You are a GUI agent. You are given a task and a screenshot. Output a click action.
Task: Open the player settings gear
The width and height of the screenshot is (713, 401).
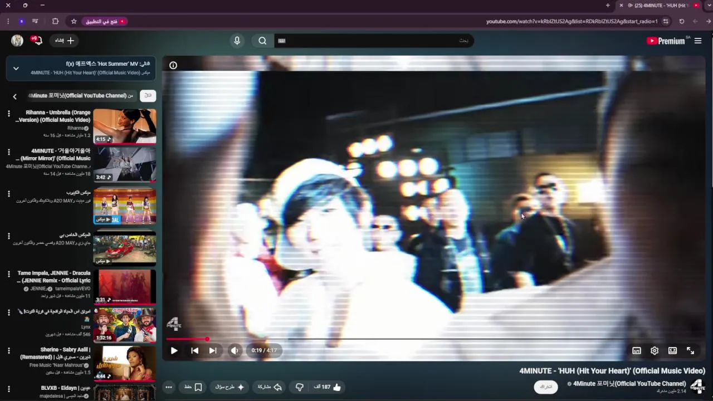[x=655, y=350]
